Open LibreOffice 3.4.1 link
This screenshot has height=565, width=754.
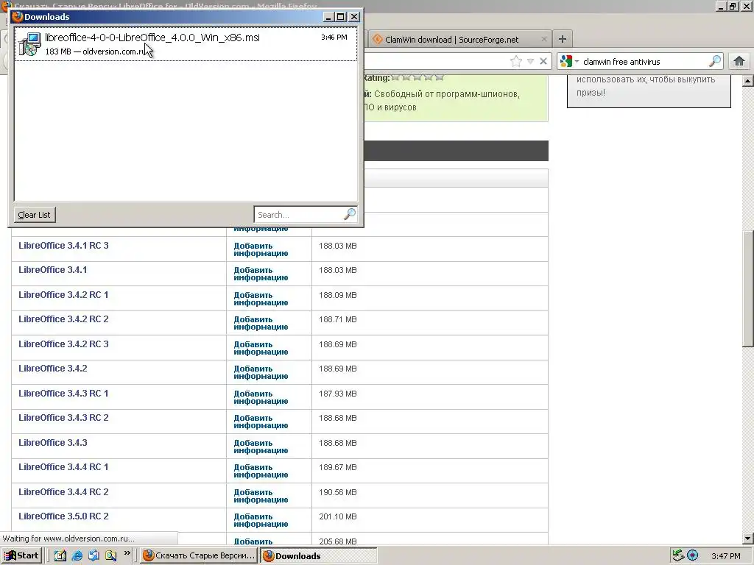coord(53,270)
